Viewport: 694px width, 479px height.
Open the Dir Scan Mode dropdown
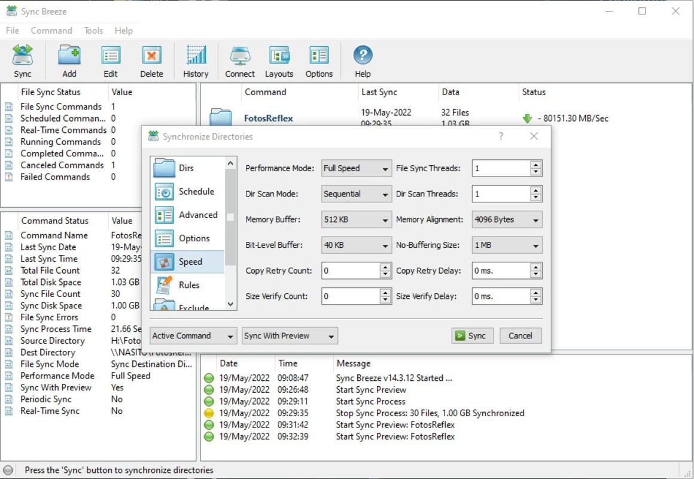tap(357, 194)
